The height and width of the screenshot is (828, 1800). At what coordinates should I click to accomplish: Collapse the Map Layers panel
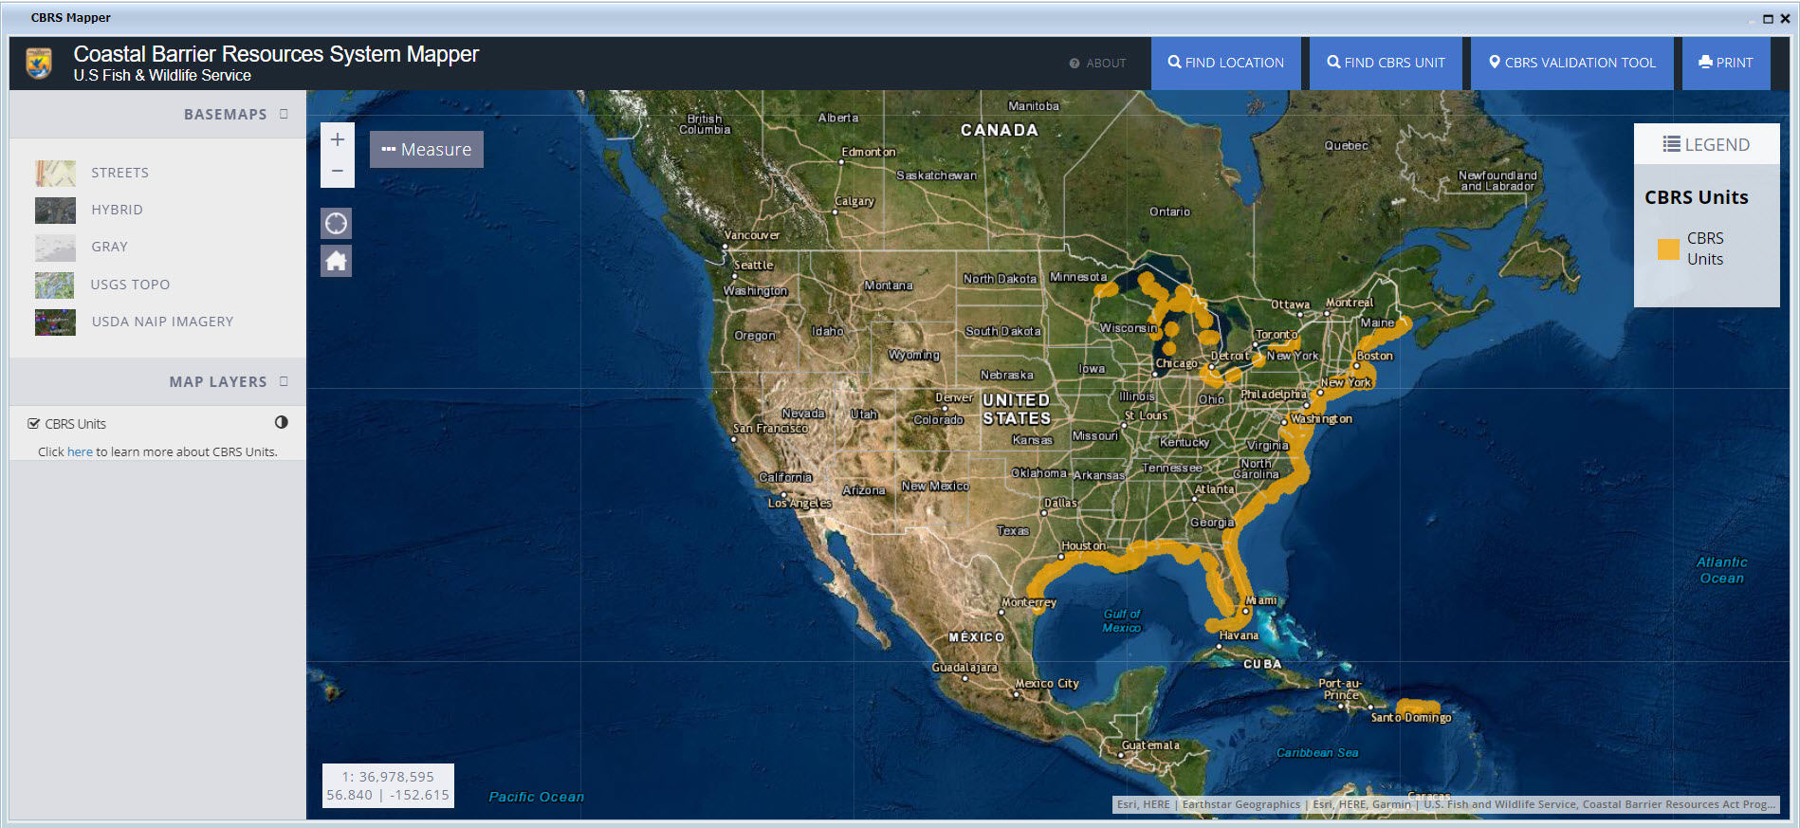tap(284, 381)
